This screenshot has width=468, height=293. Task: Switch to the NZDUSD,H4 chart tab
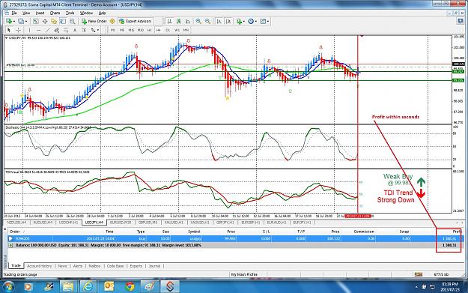pos(16,223)
